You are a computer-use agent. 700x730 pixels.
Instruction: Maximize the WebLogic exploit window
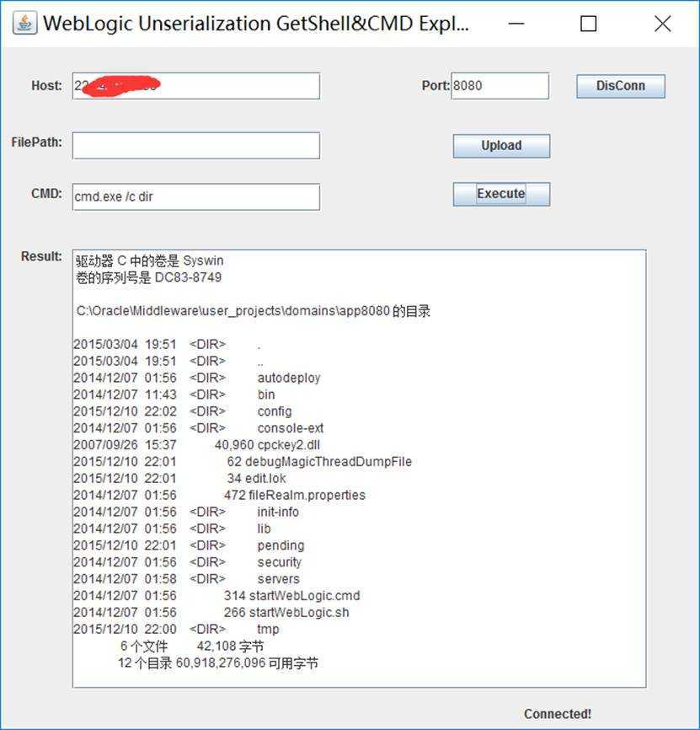[x=588, y=24]
